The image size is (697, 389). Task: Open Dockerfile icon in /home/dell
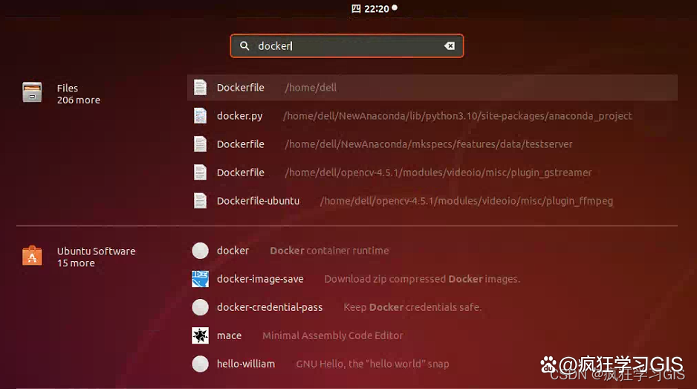coord(200,88)
